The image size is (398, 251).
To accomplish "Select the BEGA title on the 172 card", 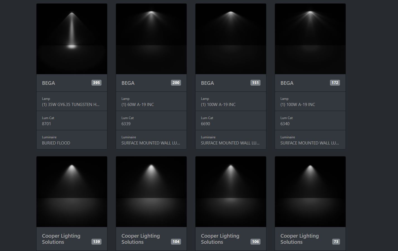I will pos(287,83).
